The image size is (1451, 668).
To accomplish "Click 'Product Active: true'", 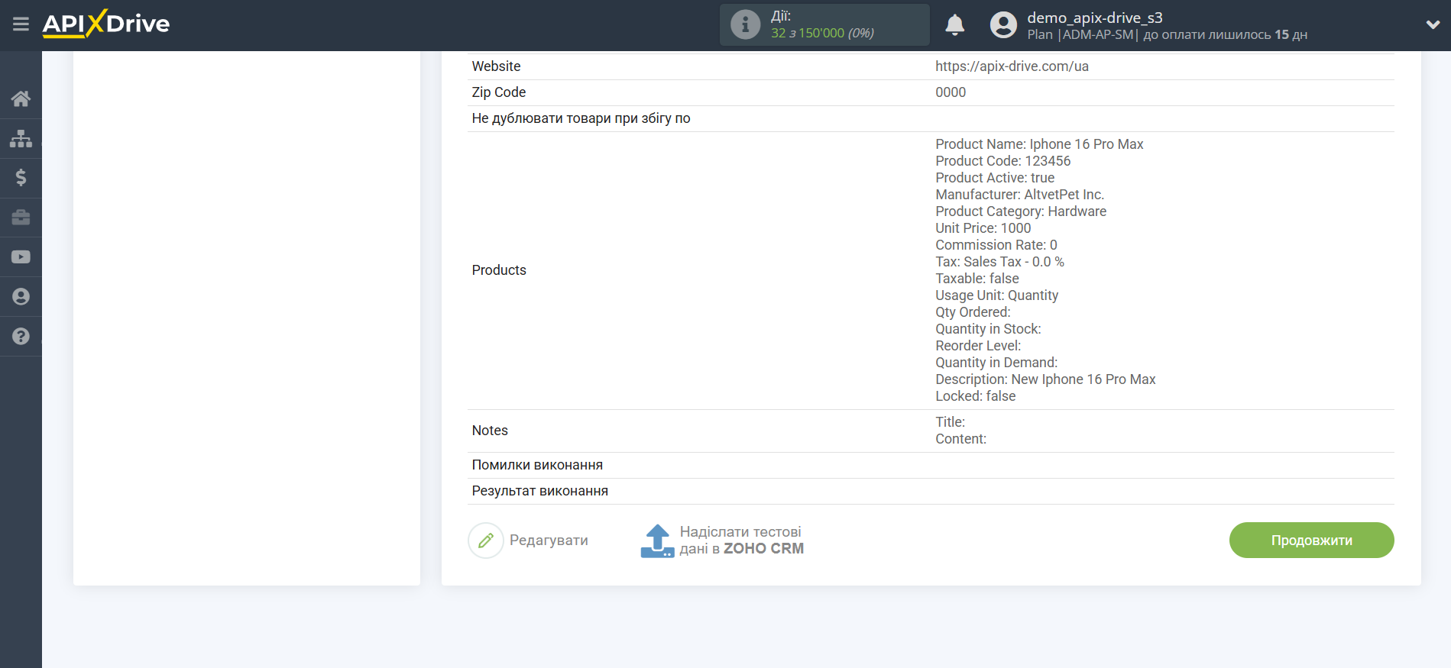I will [x=995, y=178].
